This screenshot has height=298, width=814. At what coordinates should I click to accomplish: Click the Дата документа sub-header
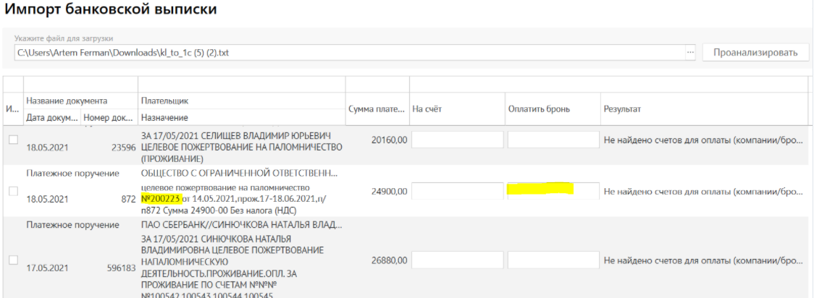click(51, 117)
